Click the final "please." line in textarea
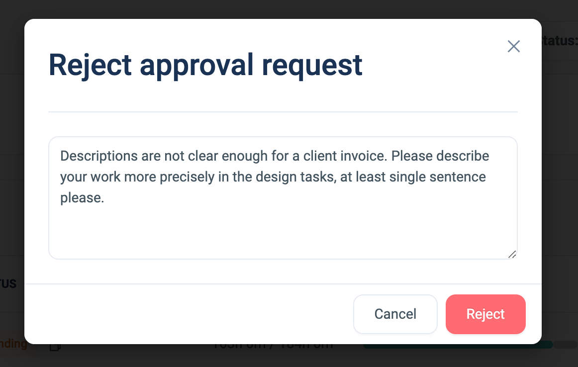The image size is (578, 367). pos(82,198)
